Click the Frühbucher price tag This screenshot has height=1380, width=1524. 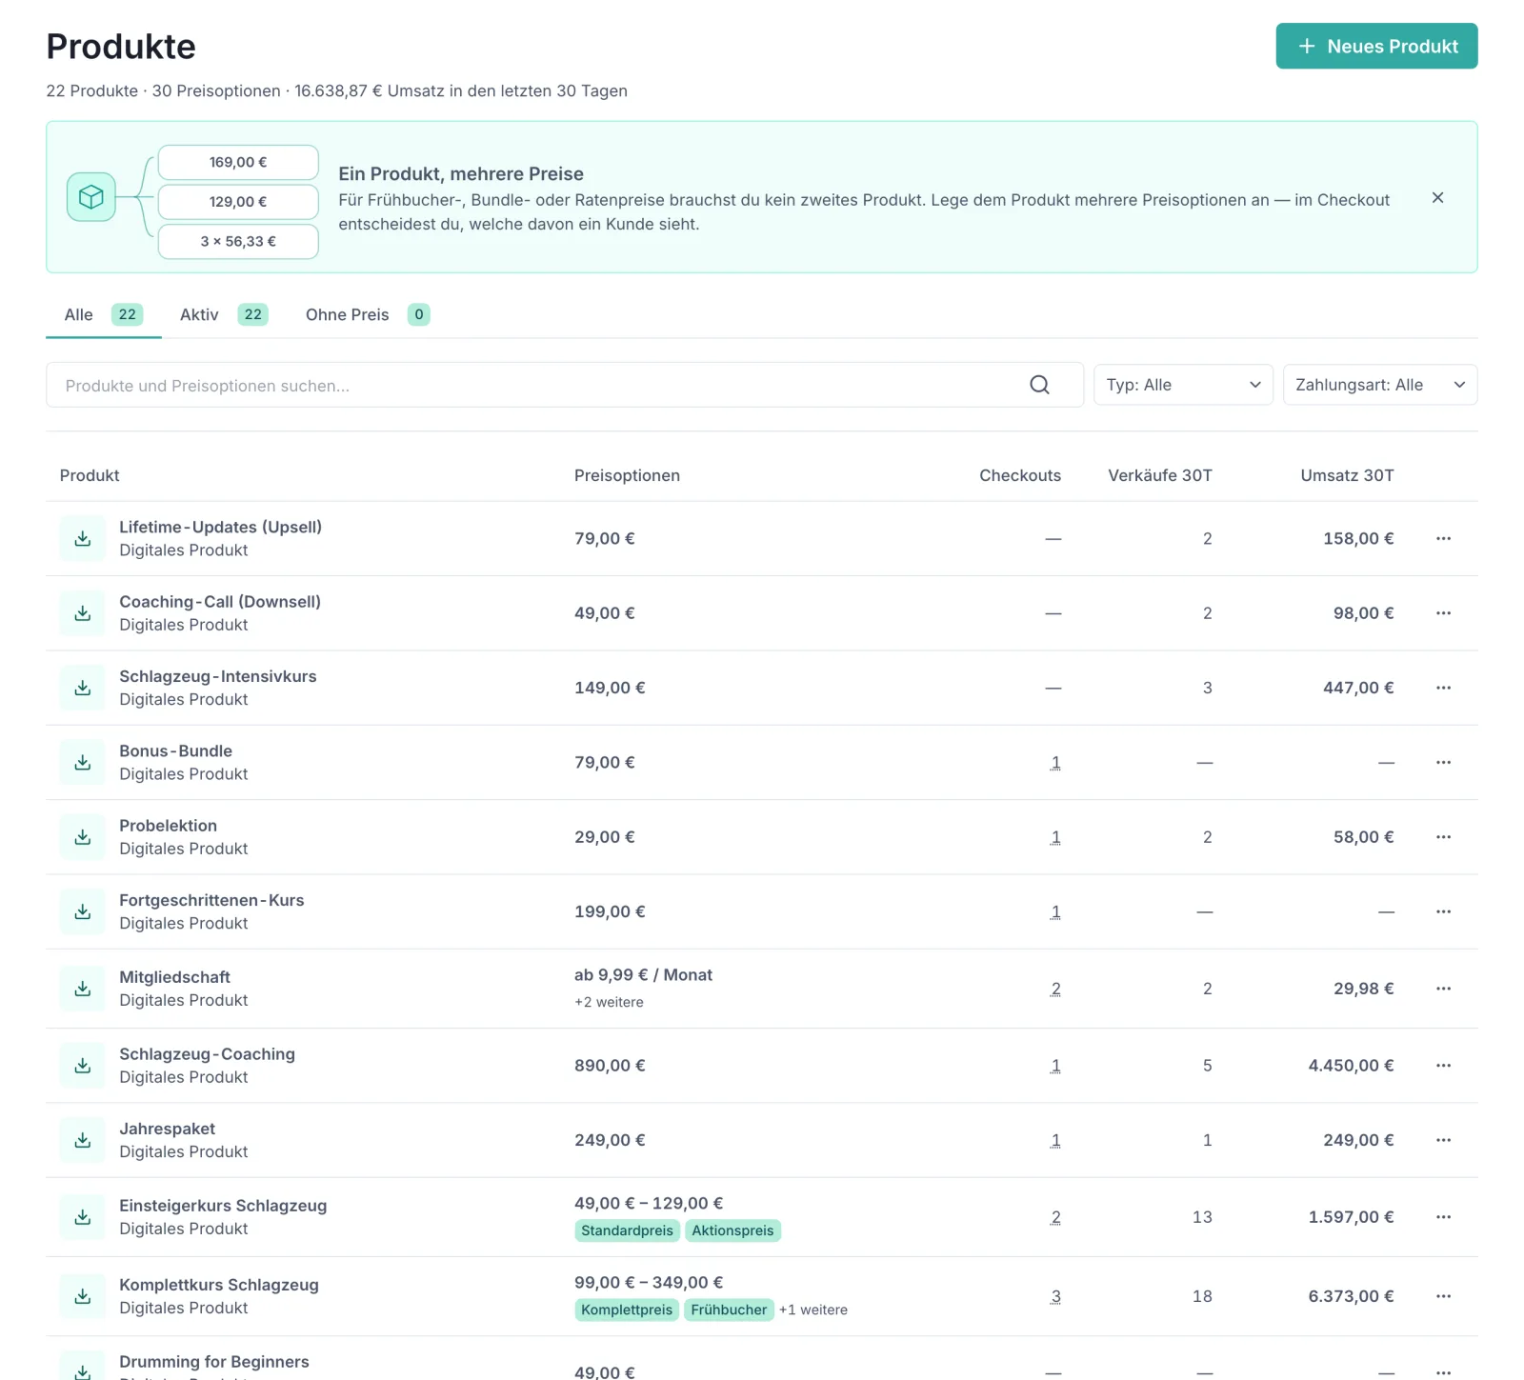729,1310
